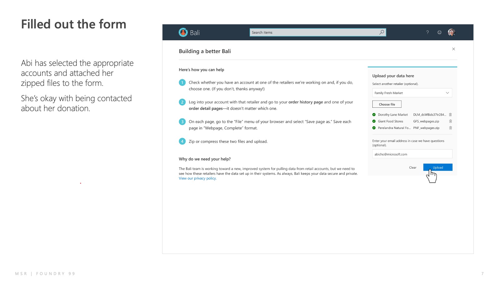The height and width of the screenshot is (281, 499).
Task: Click the Dorothy Lane Market retailer name
Action: (x=393, y=115)
